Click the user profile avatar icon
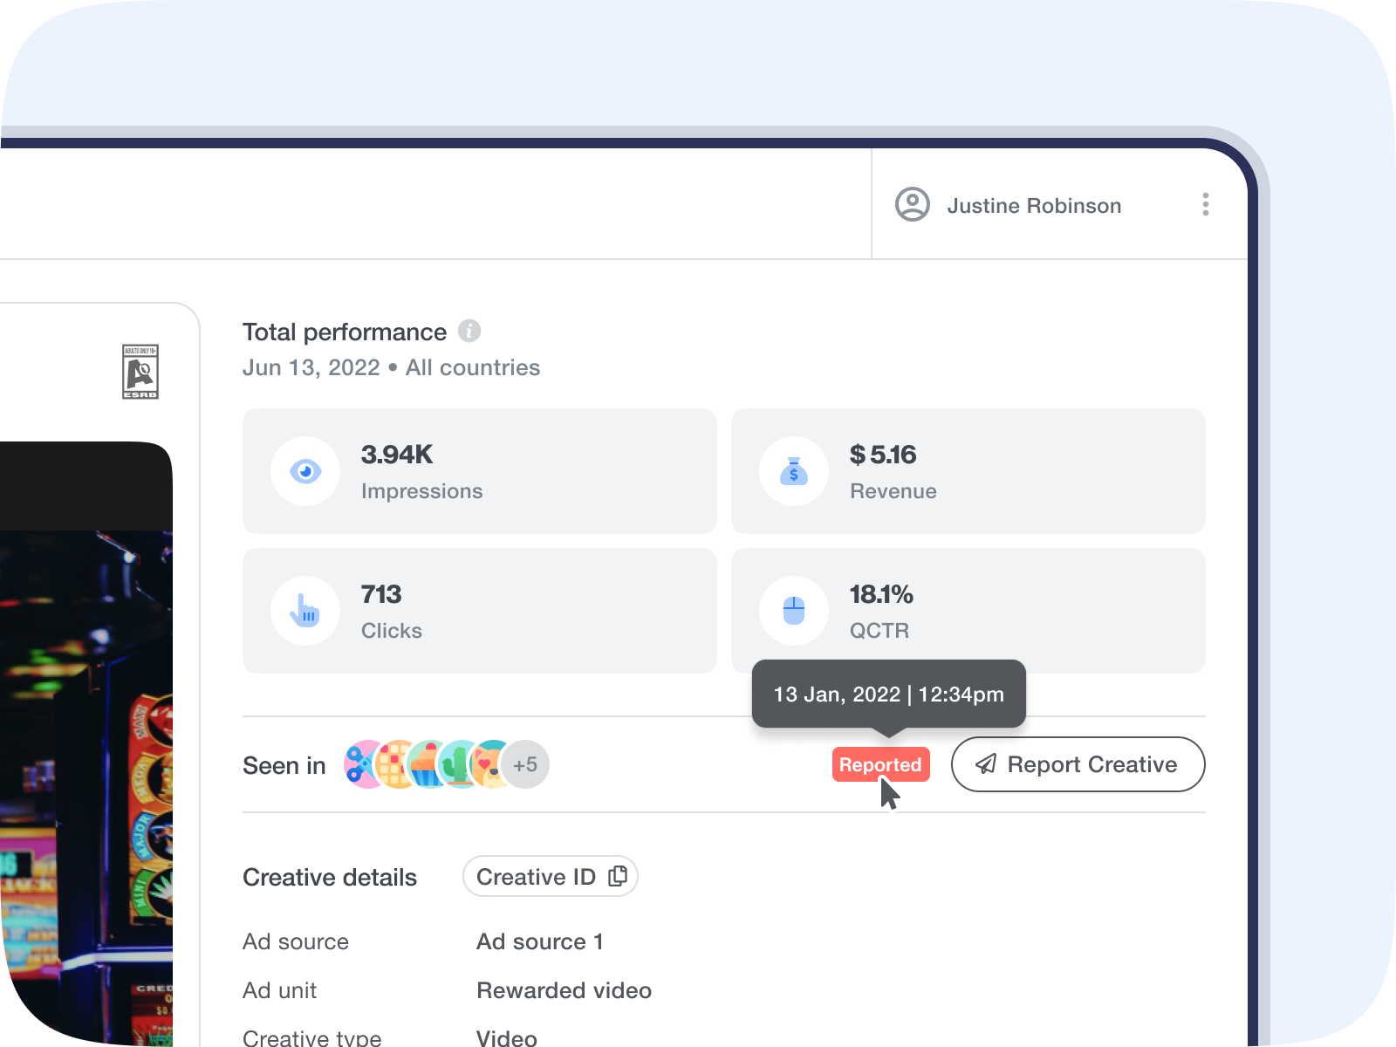This screenshot has height=1047, width=1396. tap(913, 204)
